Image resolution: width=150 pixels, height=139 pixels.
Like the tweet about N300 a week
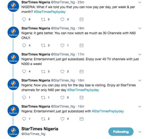62,71
